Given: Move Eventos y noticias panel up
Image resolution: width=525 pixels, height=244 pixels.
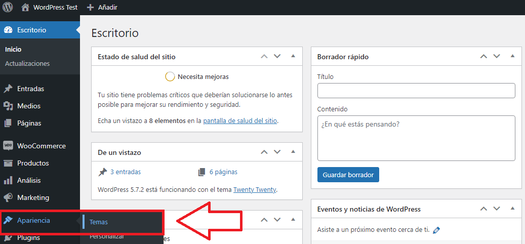Looking at the screenshot, I should (483, 209).
